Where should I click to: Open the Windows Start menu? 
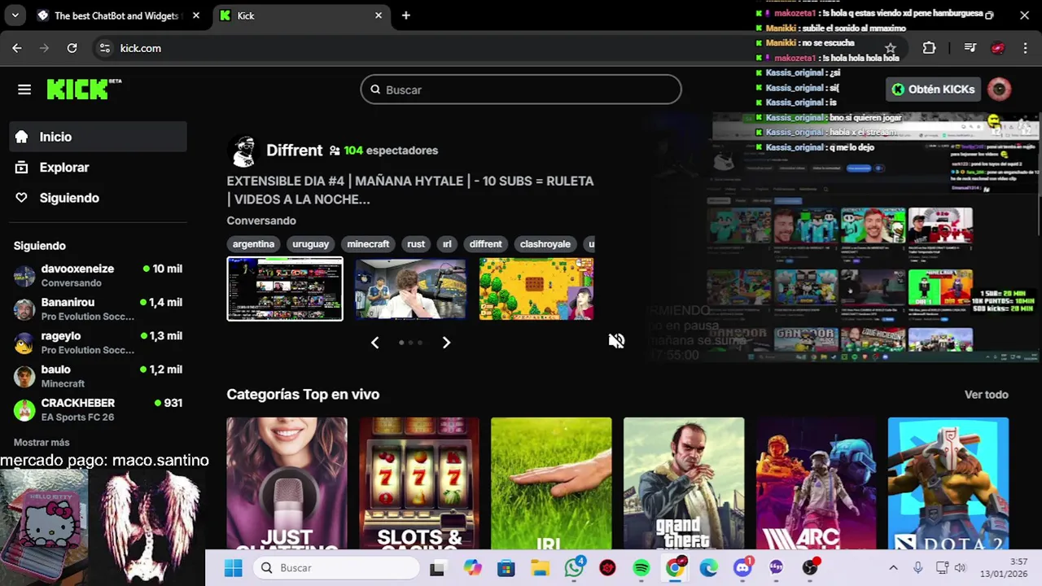click(x=233, y=568)
